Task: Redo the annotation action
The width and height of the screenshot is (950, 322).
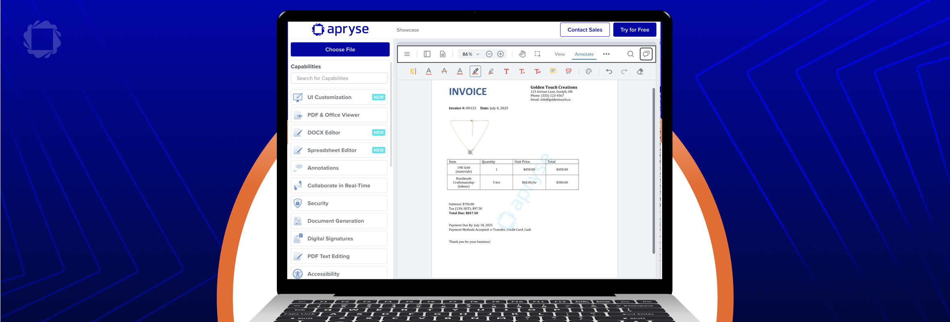Action: [624, 71]
